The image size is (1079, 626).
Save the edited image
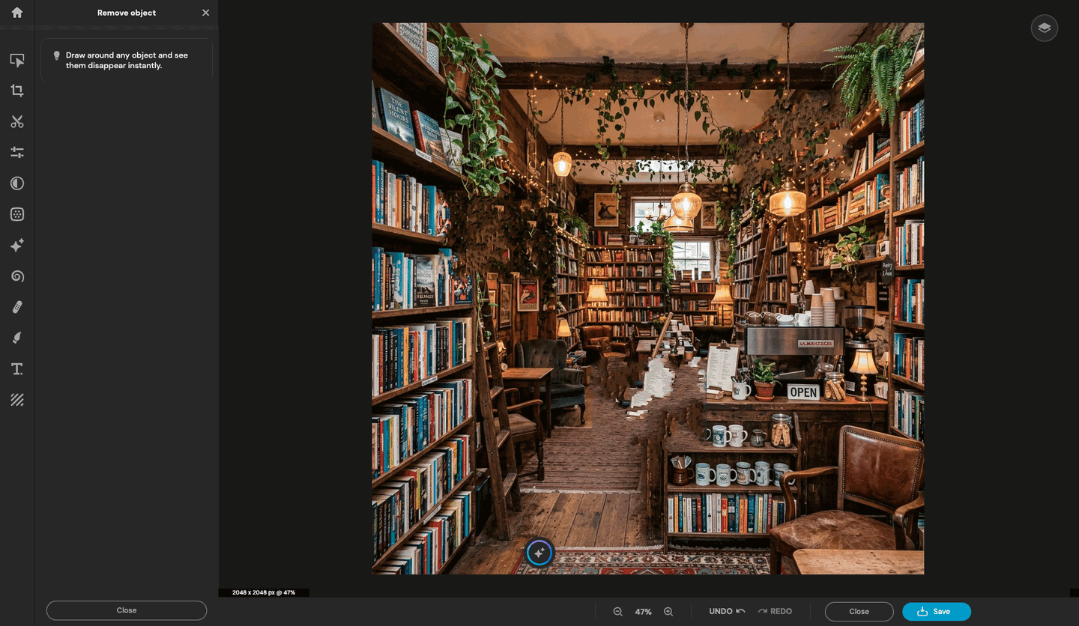937,612
